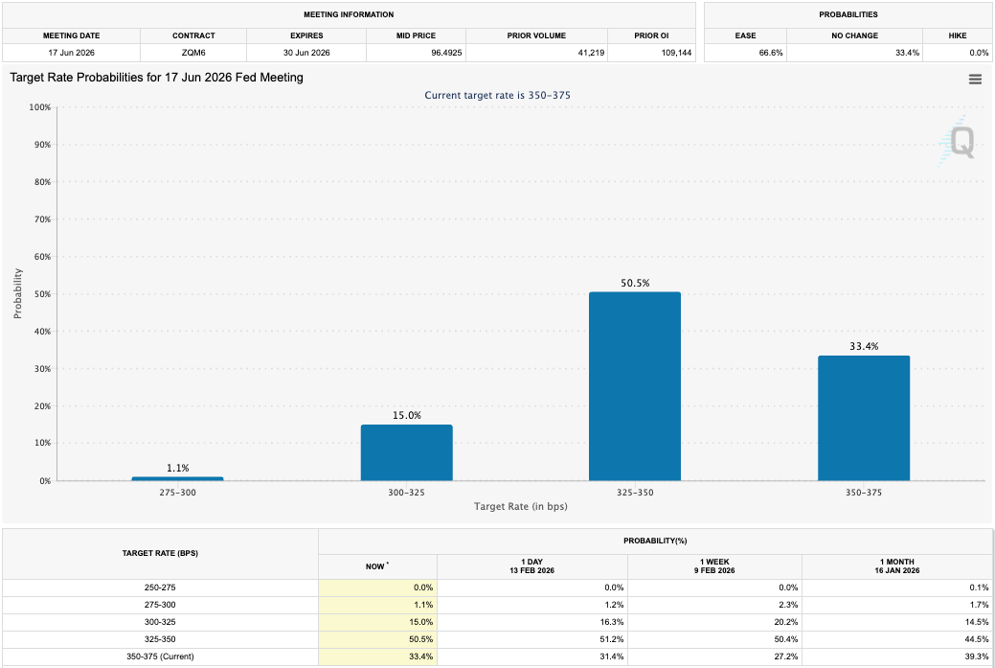995x668 pixels.
Task: Click the meeting date 17 Jun 2026
Action: pyautogui.click(x=71, y=52)
